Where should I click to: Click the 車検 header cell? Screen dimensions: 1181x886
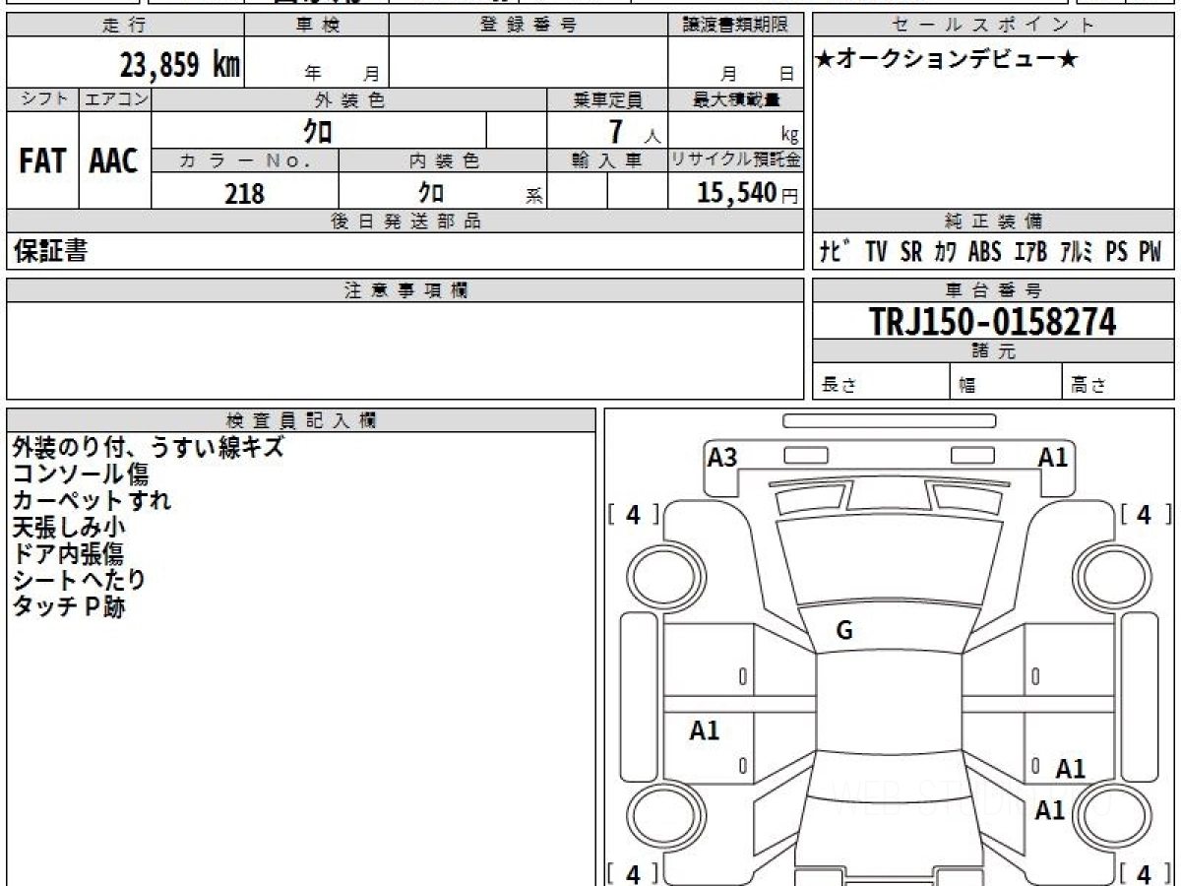pyautogui.click(x=317, y=26)
